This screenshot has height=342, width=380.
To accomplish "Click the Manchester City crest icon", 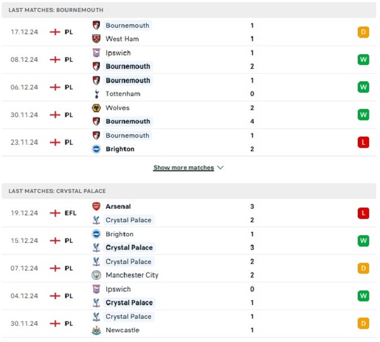I will (96, 275).
